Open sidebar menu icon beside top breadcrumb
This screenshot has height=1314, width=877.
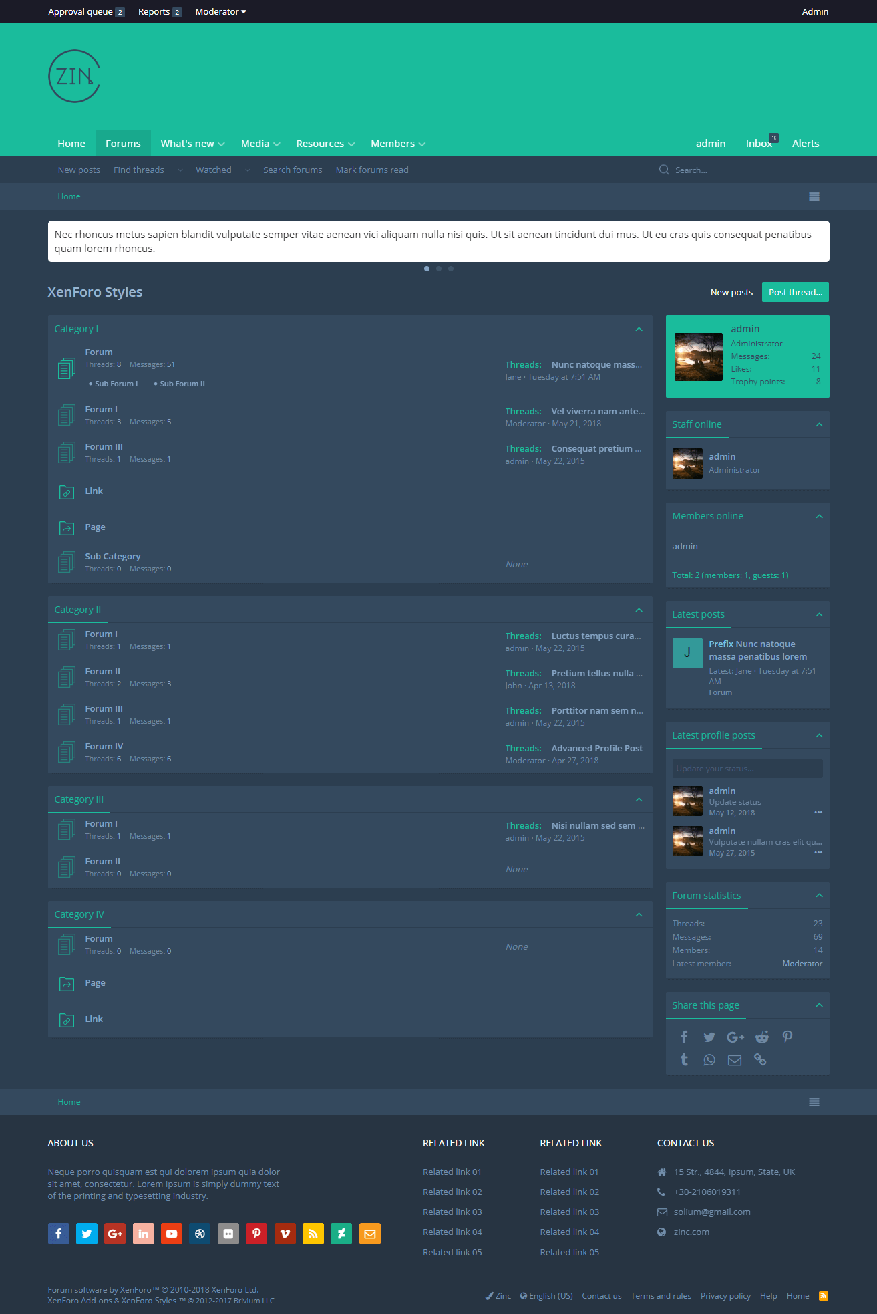pos(814,196)
